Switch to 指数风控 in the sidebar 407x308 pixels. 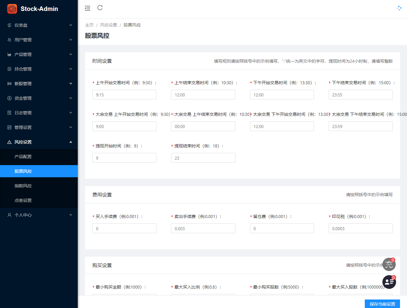23,185
